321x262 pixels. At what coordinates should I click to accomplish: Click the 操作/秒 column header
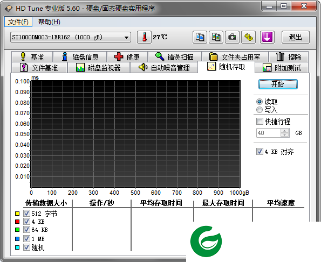point(102,203)
